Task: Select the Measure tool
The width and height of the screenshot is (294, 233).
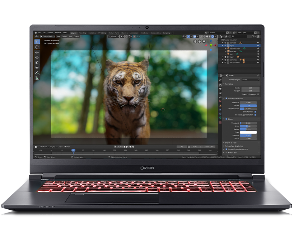Action: pos(37,78)
